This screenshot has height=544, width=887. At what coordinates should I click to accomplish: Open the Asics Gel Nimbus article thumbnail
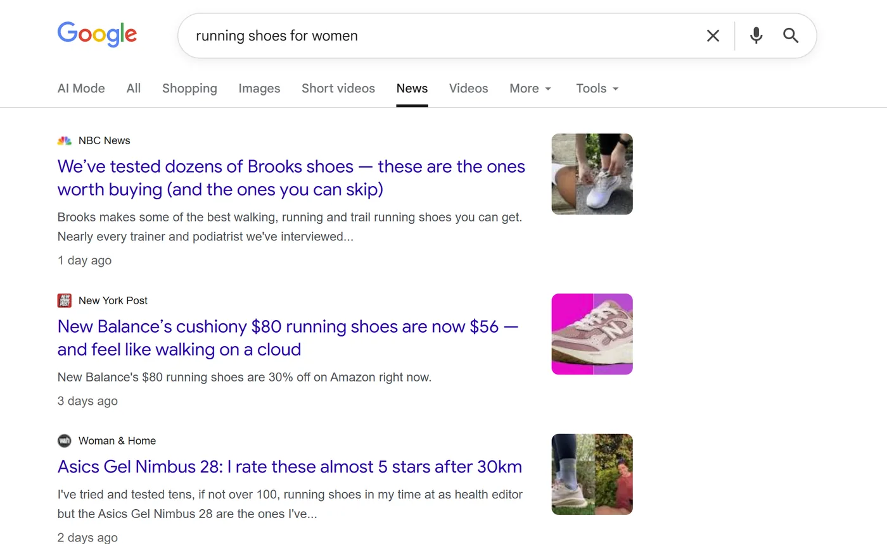pos(592,474)
